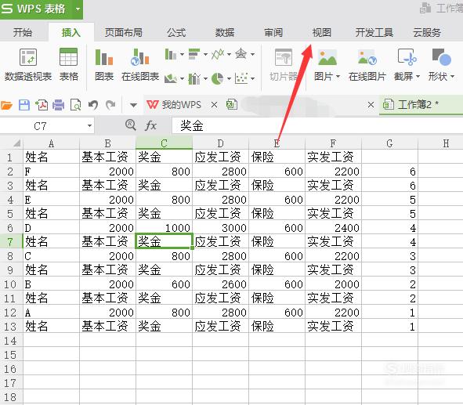Click the fx insert function button
The height and width of the screenshot is (405, 463).
[x=150, y=126]
